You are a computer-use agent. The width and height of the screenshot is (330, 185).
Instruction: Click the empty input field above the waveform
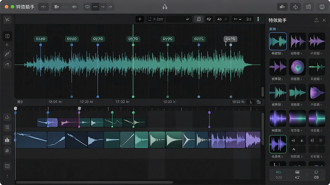[179, 19]
